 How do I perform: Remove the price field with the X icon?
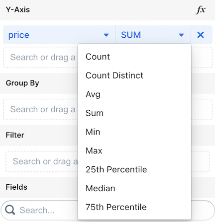tap(201, 35)
